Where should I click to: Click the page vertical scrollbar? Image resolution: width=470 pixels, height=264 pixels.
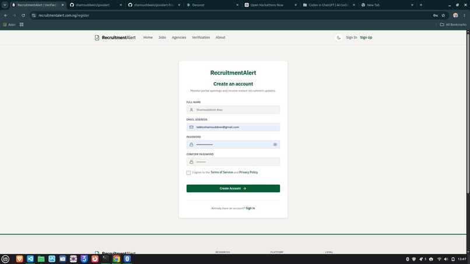[468, 114]
